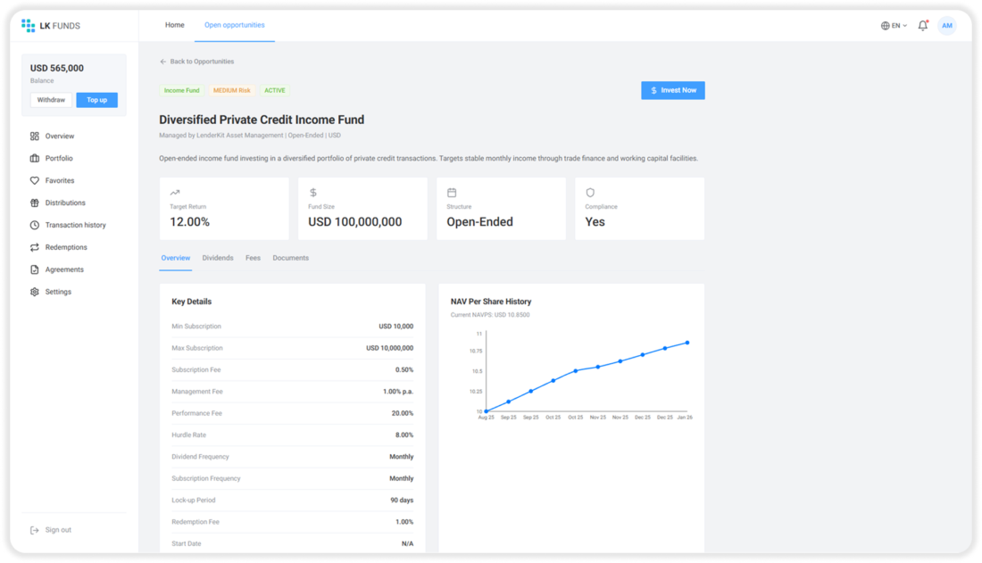
Task: Click the Distributions gift icon
Action: tap(35, 203)
